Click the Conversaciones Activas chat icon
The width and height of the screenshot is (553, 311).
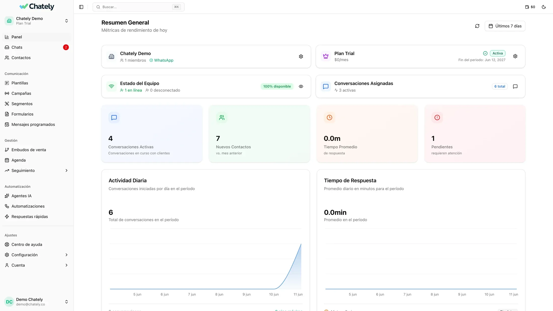[x=114, y=118]
